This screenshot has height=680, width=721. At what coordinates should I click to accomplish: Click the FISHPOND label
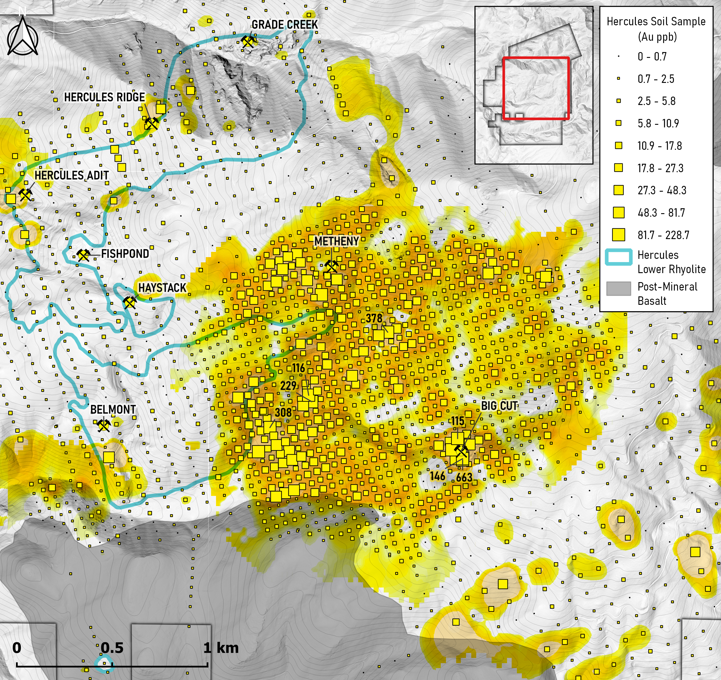[x=125, y=254]
